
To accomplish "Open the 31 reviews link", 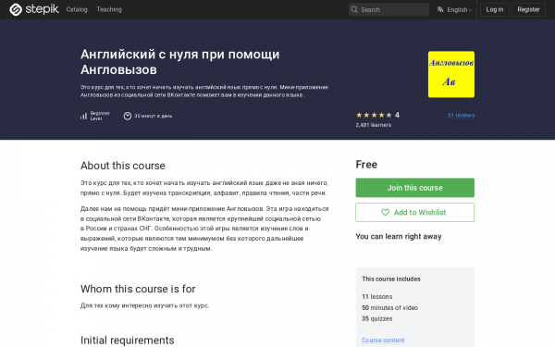I will 461,116.
